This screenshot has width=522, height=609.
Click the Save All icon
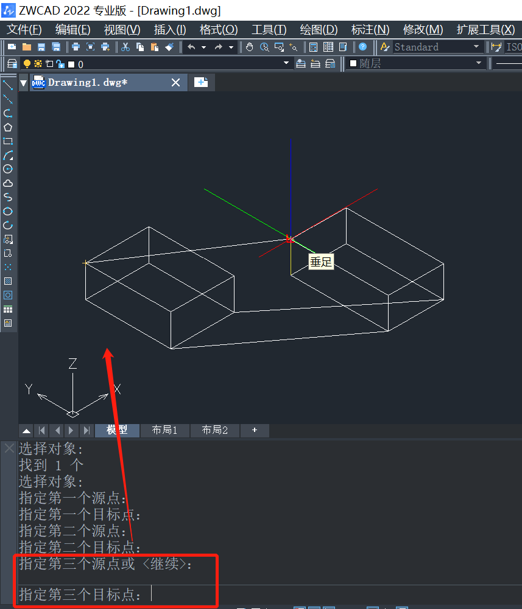[57, 47]
